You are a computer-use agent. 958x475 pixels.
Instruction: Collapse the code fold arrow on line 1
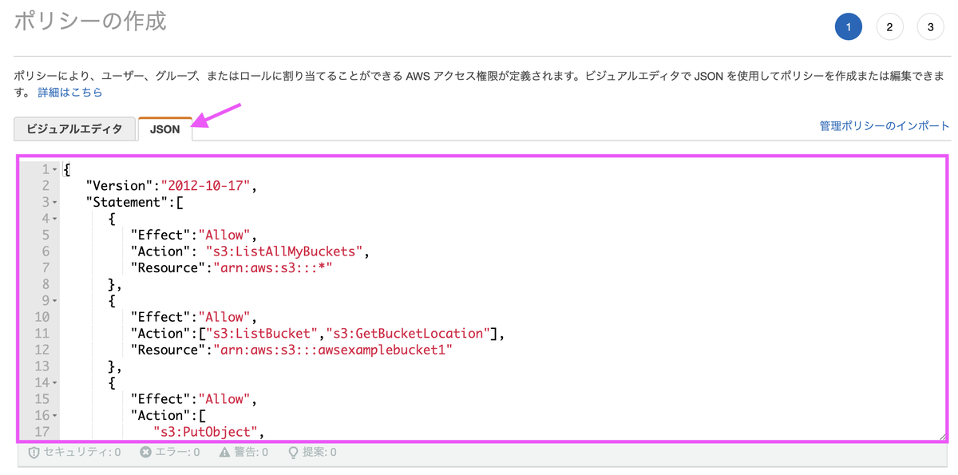click(x=54, y=169)
